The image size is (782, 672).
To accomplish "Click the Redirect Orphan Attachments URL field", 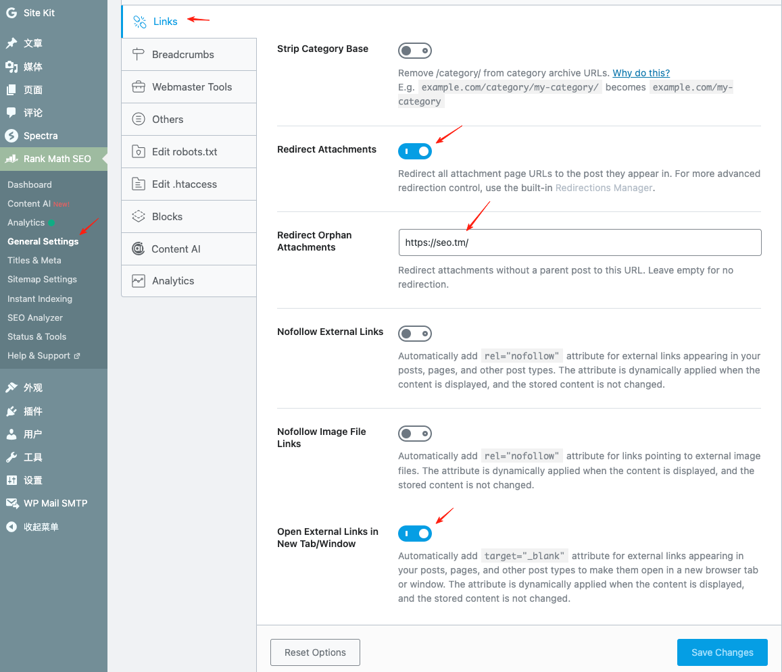I will click(x=579, y=242).
